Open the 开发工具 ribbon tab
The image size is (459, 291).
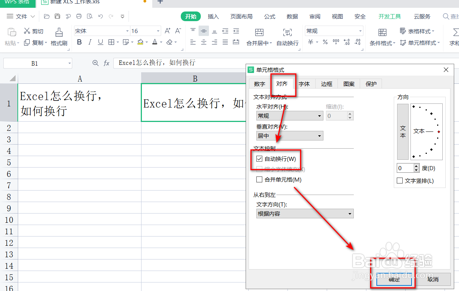coord(389,16)
